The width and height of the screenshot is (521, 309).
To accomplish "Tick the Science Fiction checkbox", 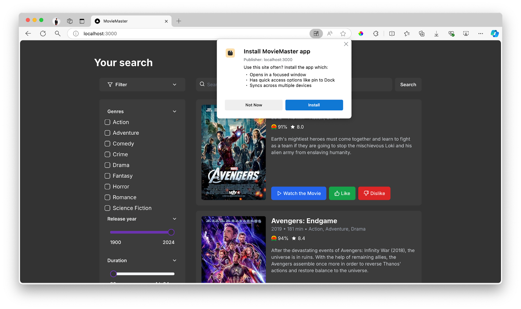I will coord(107,208).
